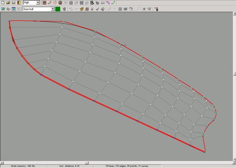This screenshot has width=236, height=168.
Task: Click the open padlock unlock icon
Action: [x=97, y=8]
